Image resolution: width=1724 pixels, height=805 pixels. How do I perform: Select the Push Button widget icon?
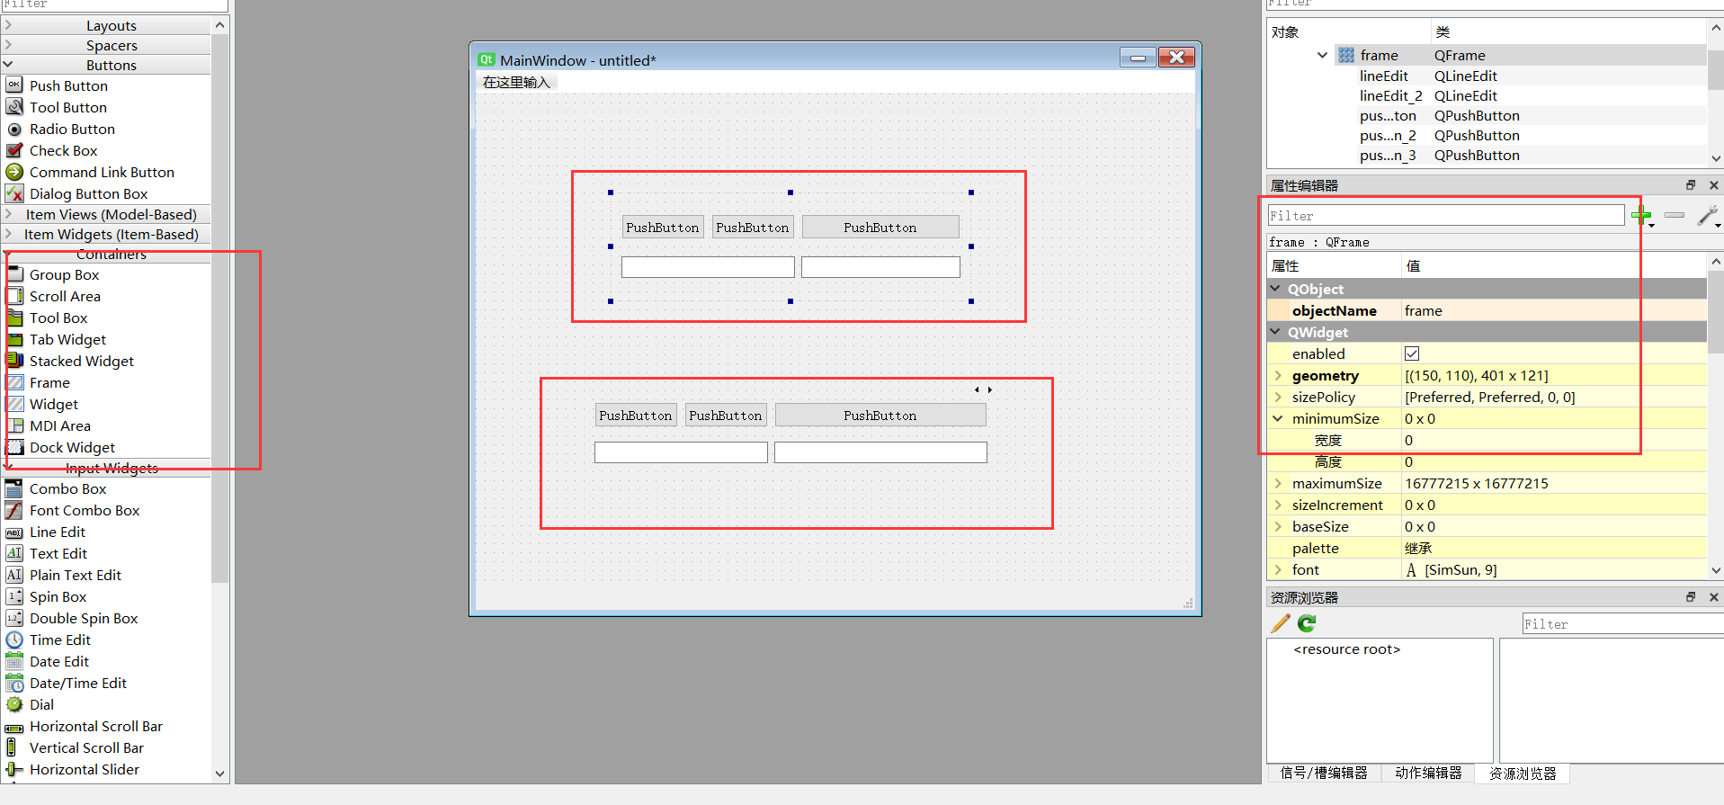(x=14, y=85)
